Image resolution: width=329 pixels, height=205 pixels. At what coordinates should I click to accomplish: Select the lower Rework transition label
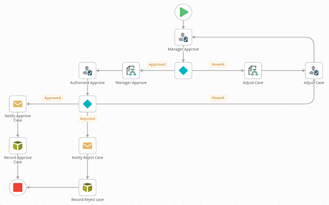[x=218, y=98]
